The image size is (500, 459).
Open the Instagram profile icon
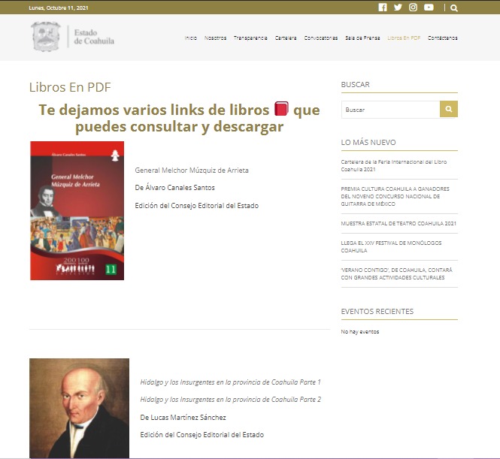pyautogui.click(x=413, y=8)
